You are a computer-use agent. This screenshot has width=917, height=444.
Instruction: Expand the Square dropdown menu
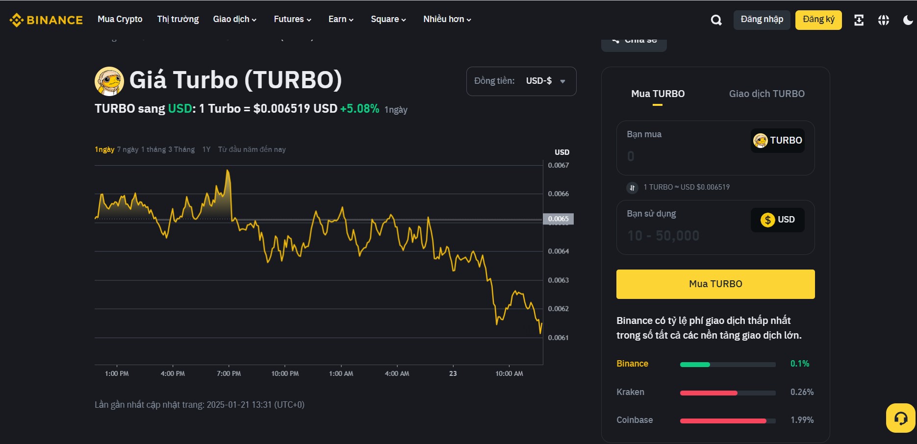388,19
